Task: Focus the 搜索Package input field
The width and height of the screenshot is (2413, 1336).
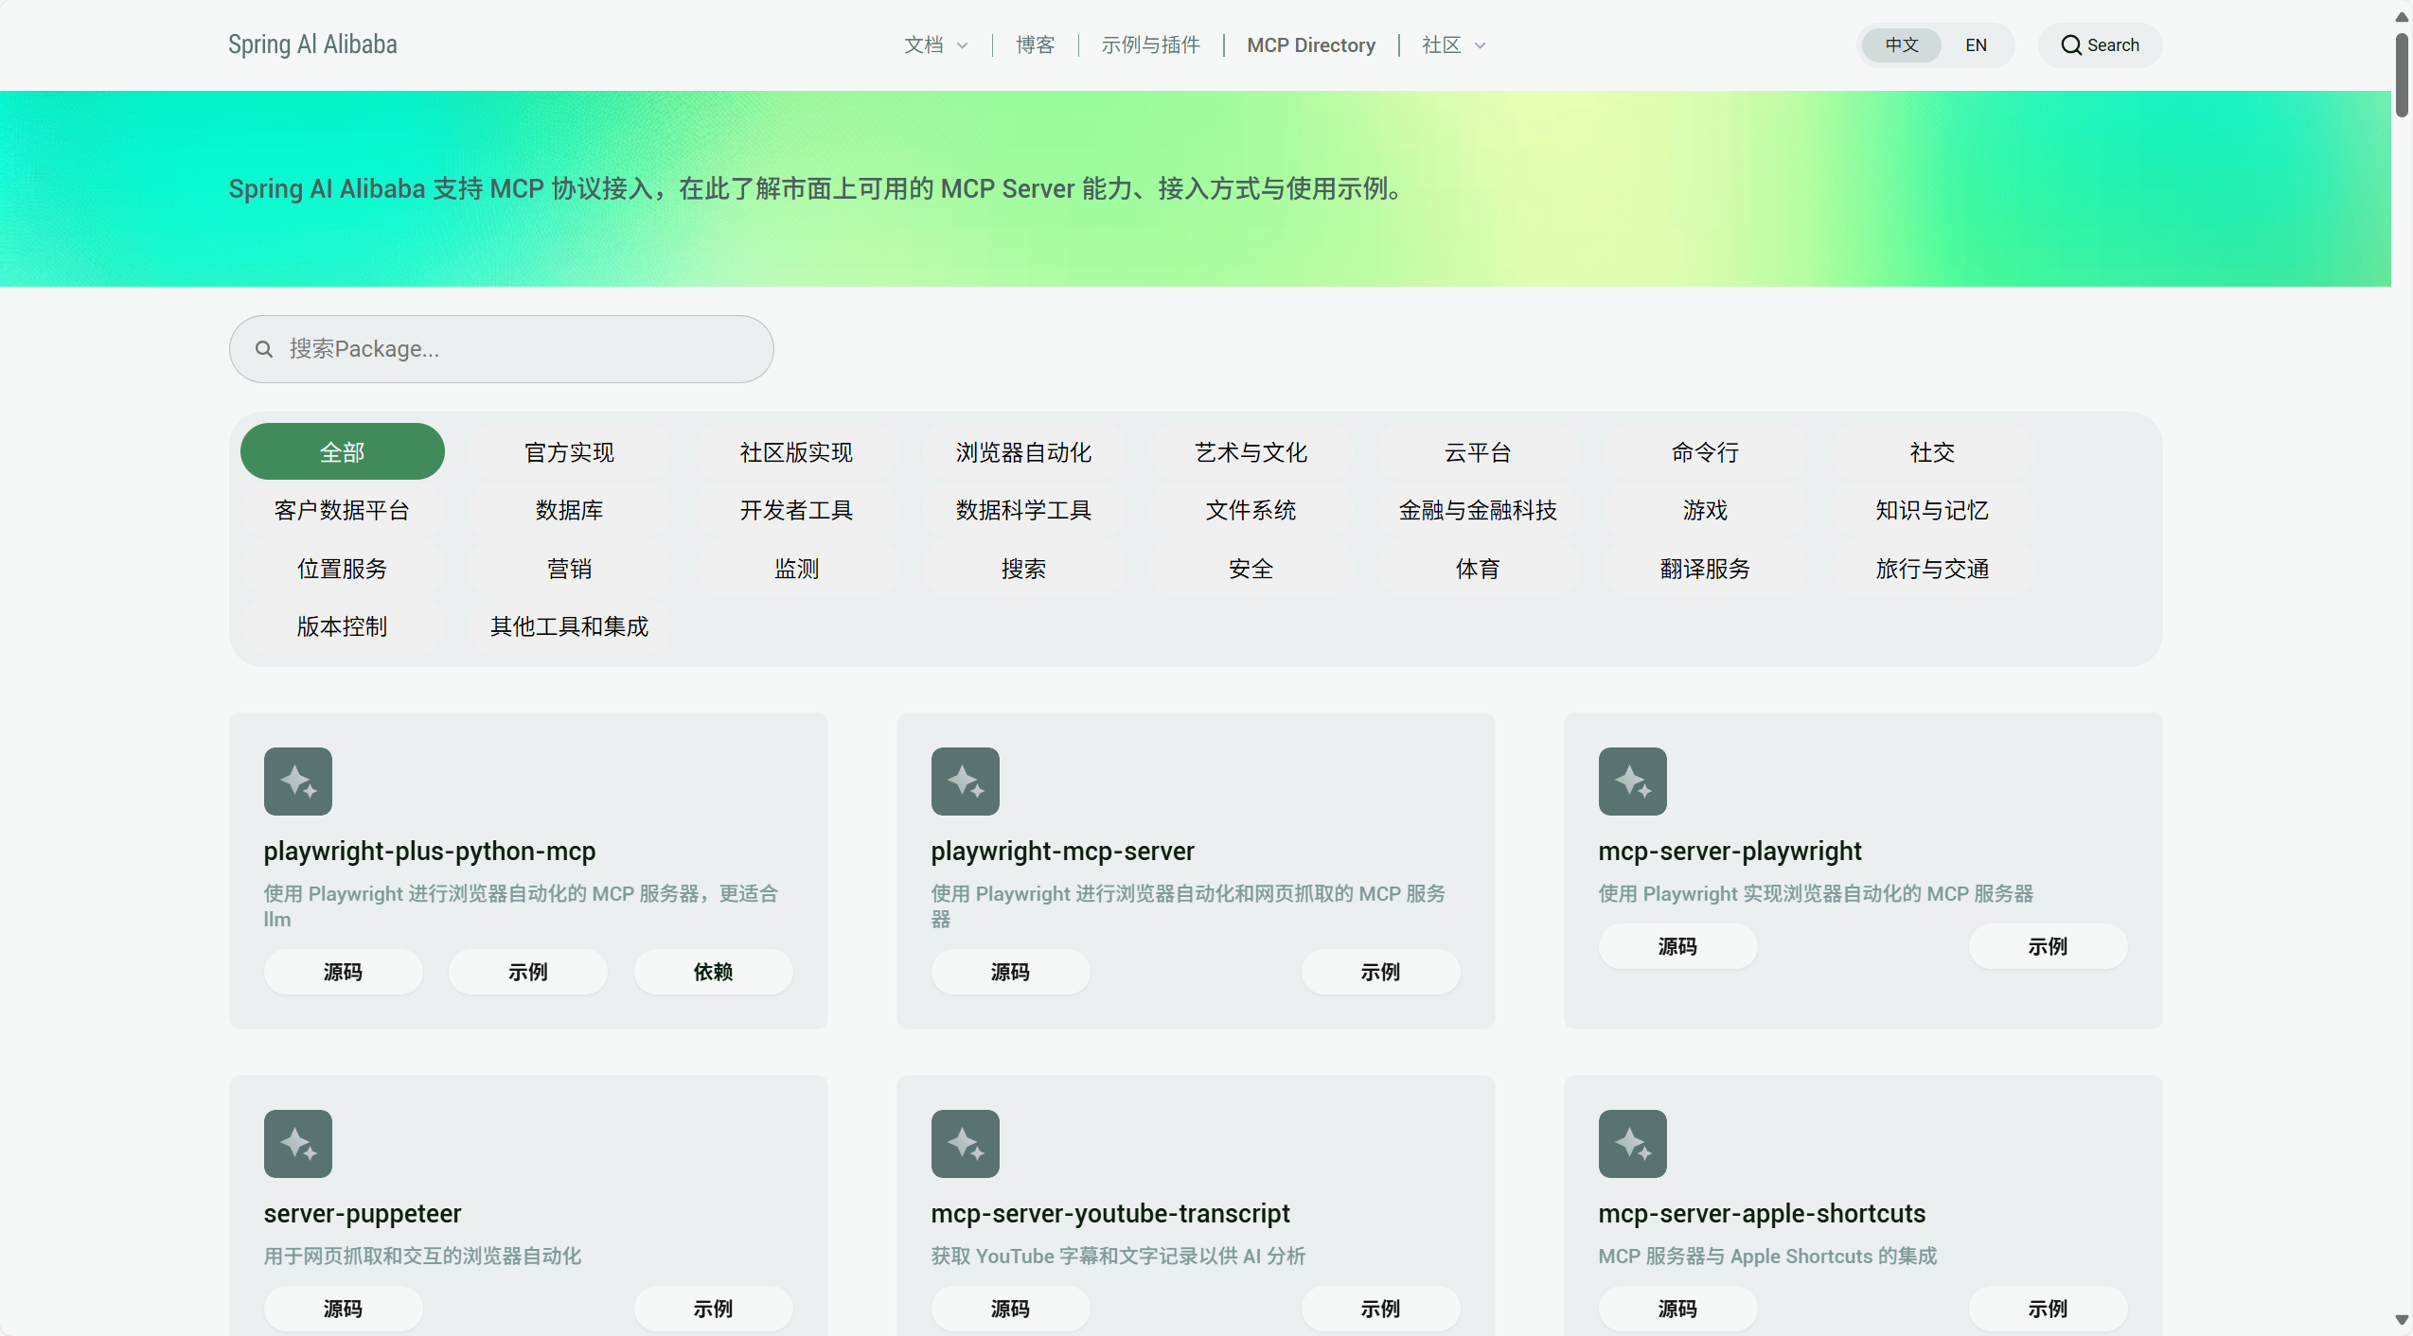Action: coord(502,349)
